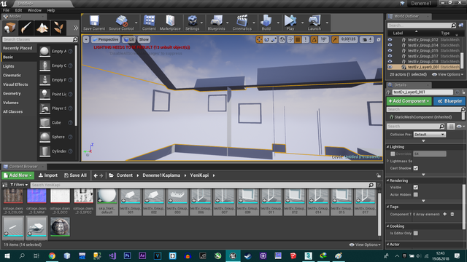Select the translate transform gizmo icon

click(259, 39)
